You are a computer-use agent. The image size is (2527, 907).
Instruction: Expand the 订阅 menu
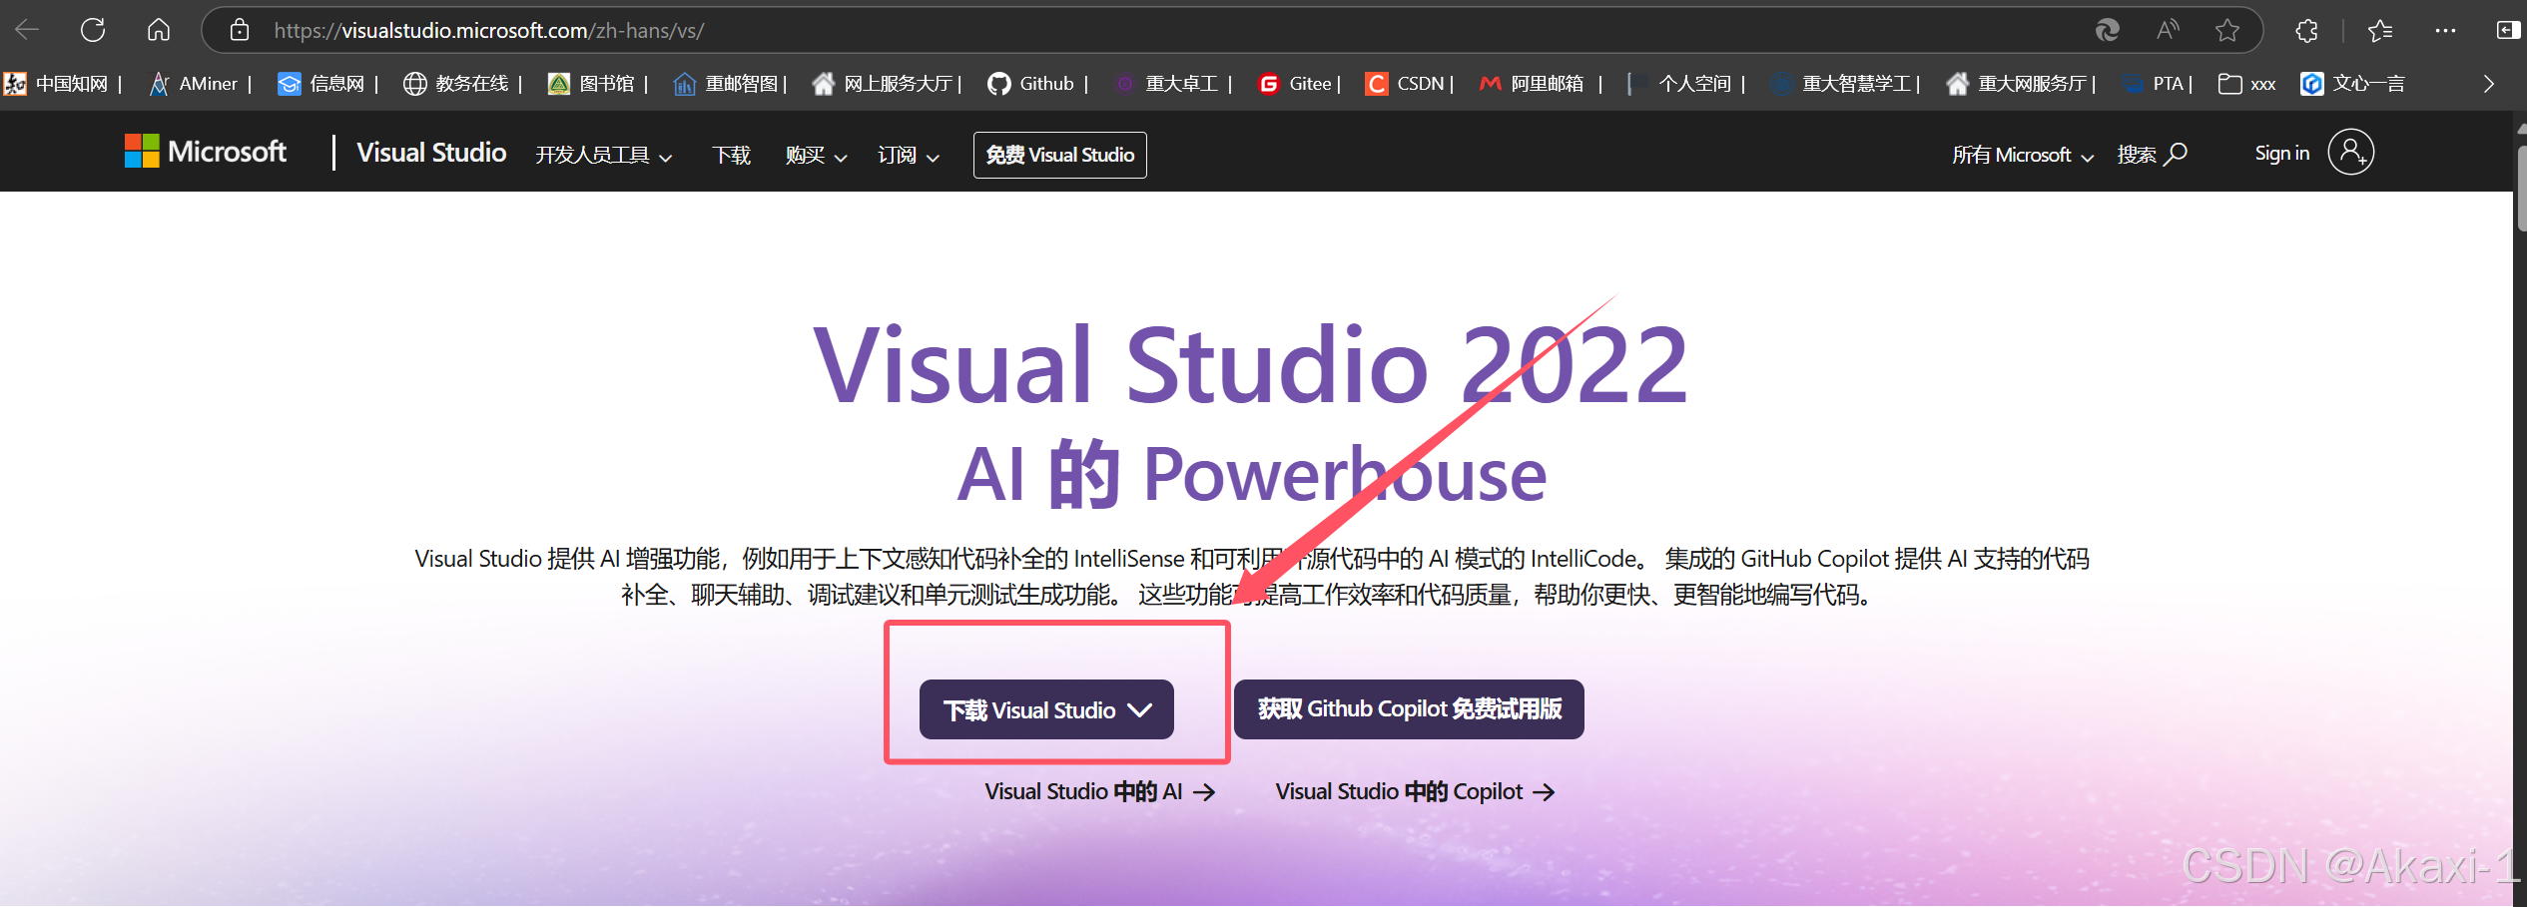[908, 155]
